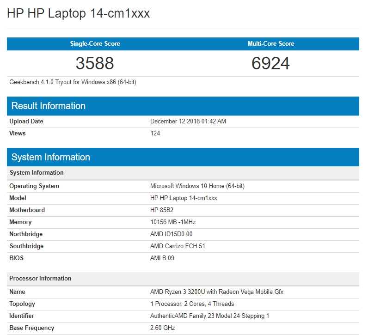Click the blue System Information section header
368x335 pixels.
(51, 157)
